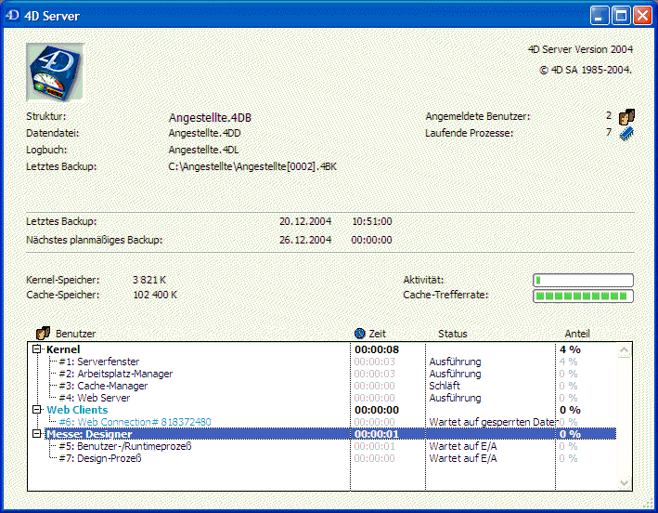This screenshot has width=658, height=513.
Task: Click the Status column header
Action: [x=453, y=334]
